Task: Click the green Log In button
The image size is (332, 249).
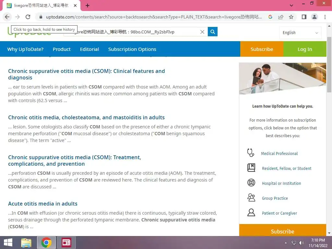Action: pos(305,49)
